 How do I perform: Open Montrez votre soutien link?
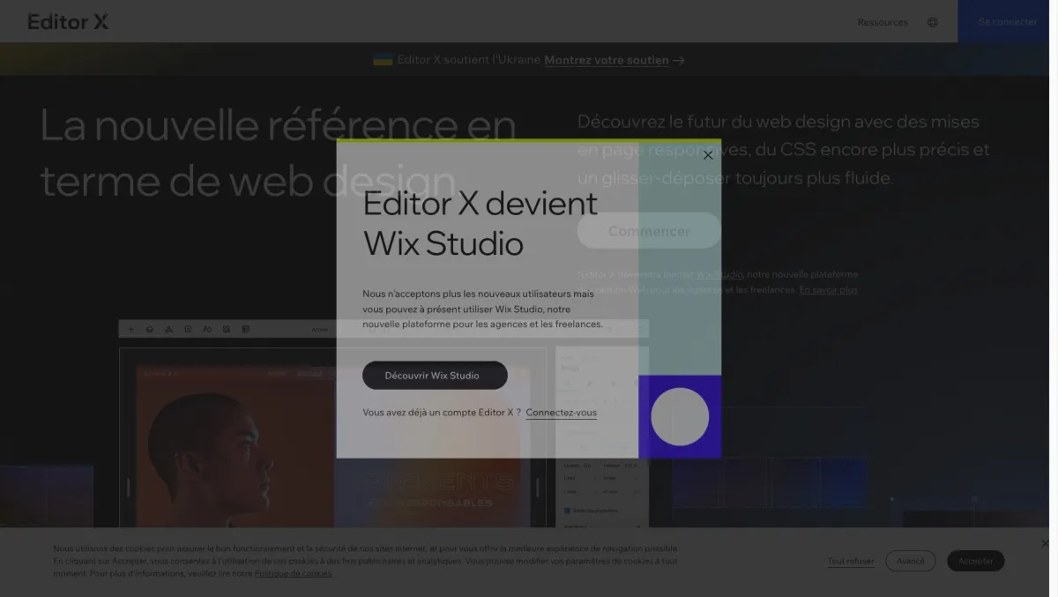point(607,60)
